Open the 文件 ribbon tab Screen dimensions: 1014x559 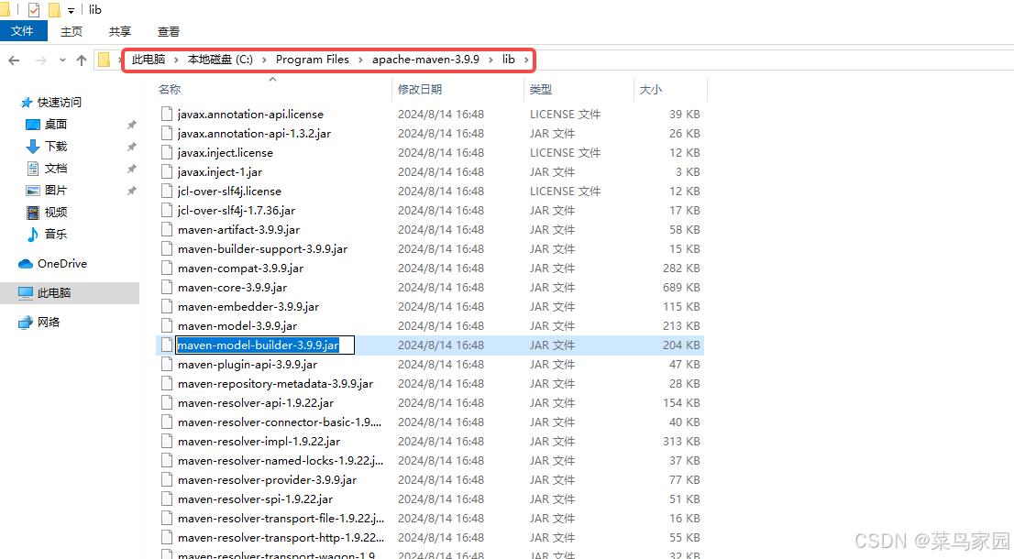(x=23, y=31)
